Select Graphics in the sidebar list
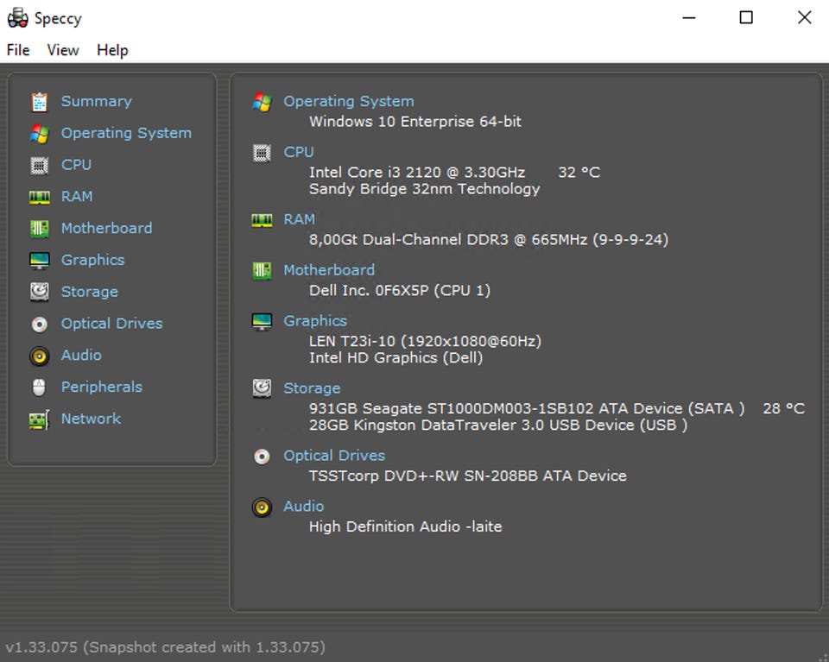829x662 pixels. click(x=92, y=260)
